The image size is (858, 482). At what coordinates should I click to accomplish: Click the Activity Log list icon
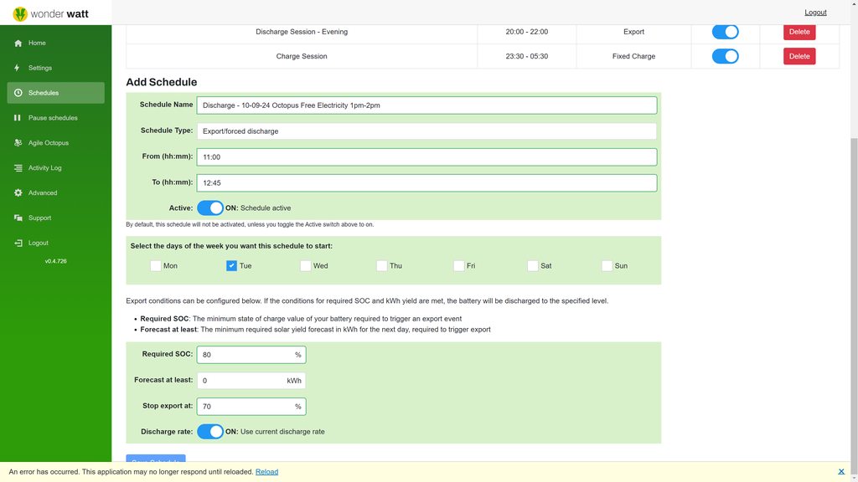[x=18, y=168]
